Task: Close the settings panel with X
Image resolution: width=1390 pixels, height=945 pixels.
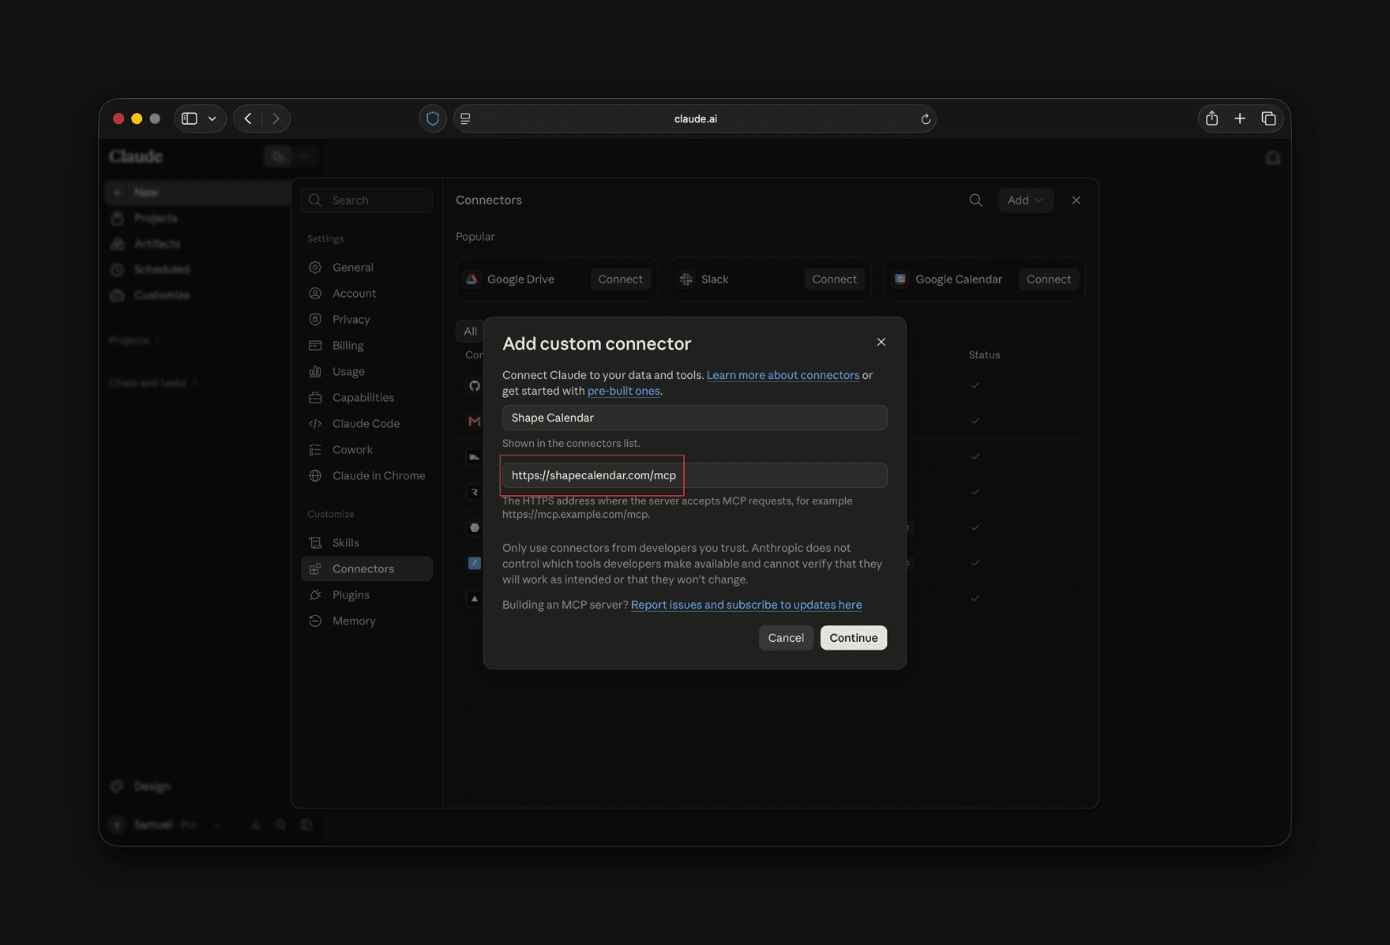Action: click(1076, 201)
